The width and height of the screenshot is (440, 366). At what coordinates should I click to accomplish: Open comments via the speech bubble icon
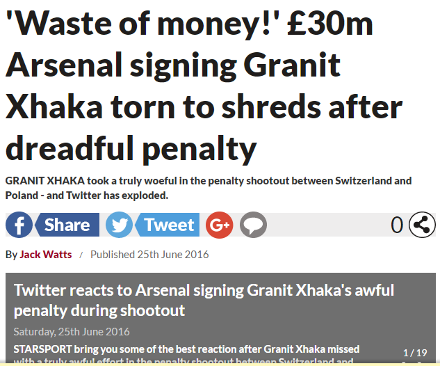(254, 225)
